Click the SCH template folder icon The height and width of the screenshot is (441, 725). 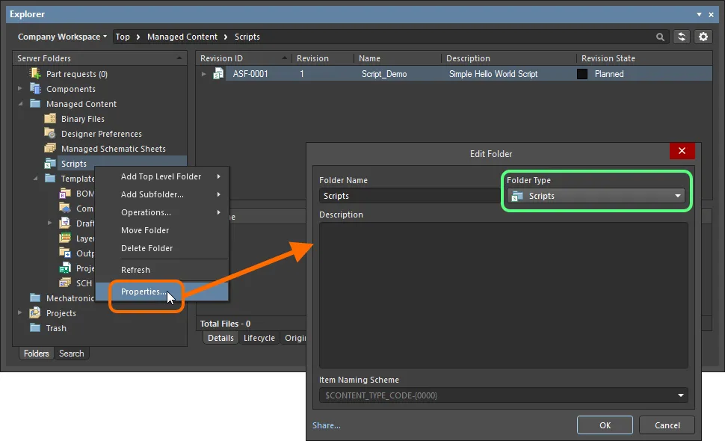point(65,283)
